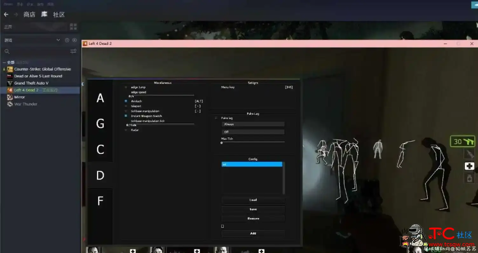Click the recent games clock icon
Screen dimensions: 478x253
pyautogui.click(x=67, y=40)
